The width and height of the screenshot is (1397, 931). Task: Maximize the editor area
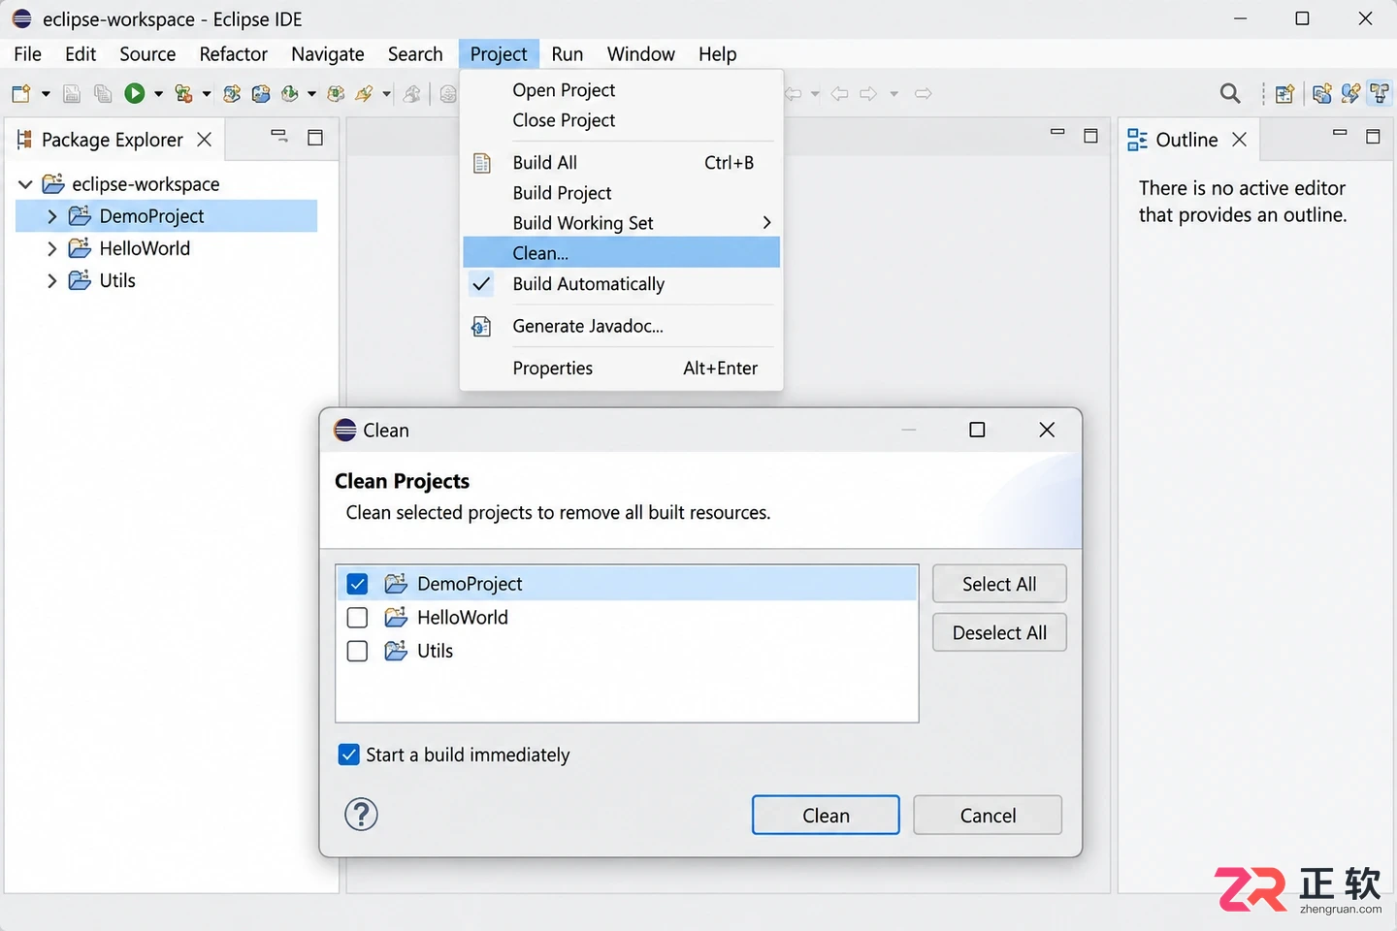coord(1090,136)
